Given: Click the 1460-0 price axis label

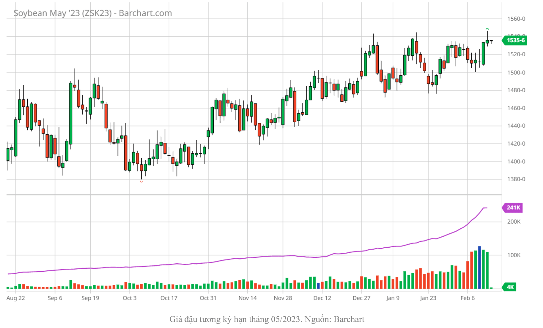Looking at the screenshot, I should (x=516, y=108).
